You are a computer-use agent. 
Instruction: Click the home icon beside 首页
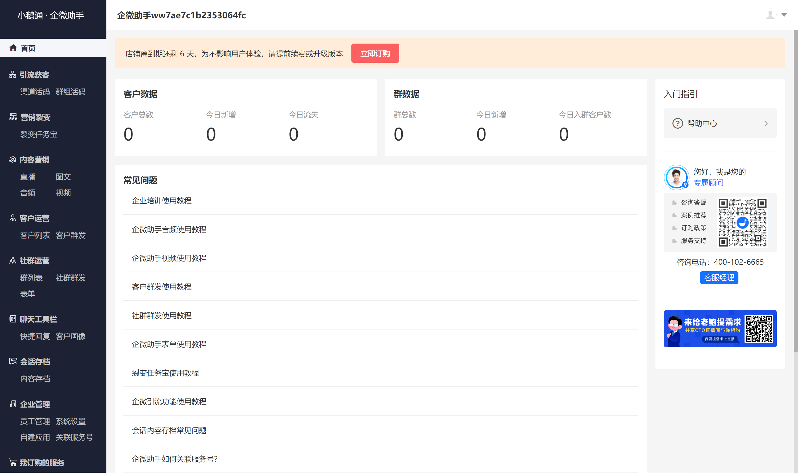click(13, 48)
